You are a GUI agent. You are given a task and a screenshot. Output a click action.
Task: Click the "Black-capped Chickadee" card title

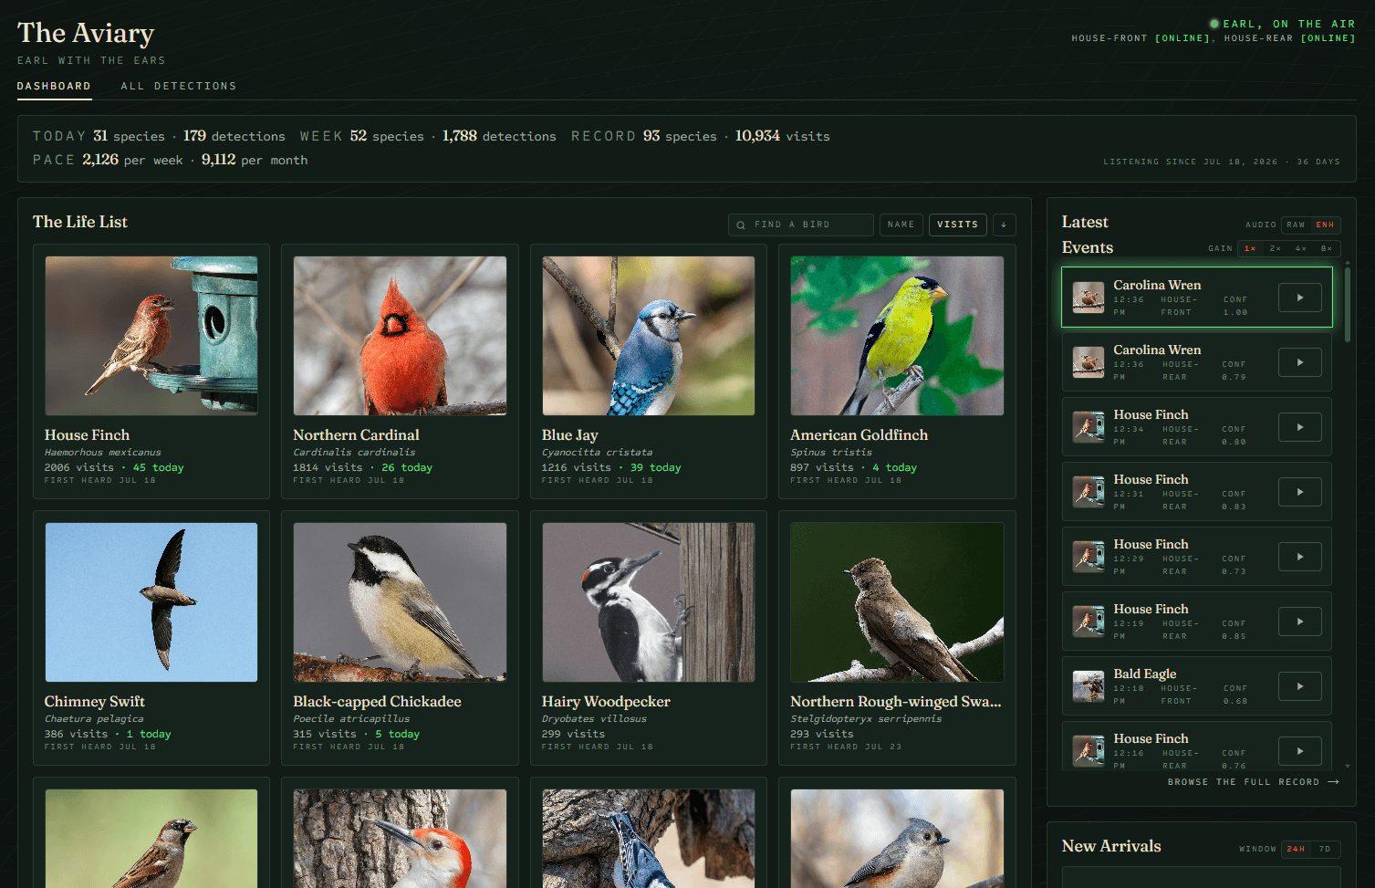(x=377, y=702)
